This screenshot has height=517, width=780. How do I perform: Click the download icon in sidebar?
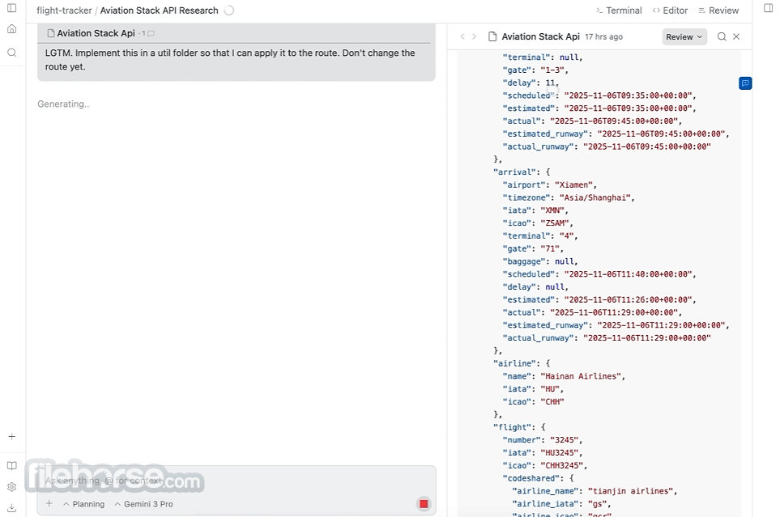point(12,508)
